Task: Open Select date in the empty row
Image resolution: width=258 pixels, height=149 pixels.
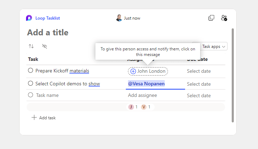Action: coord(199,95)
